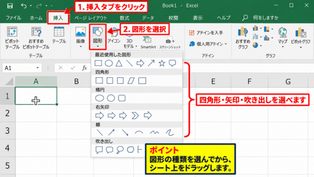The height and width of the screenshot is (177, 314).
Task: Select the oval under 楕円
Action: pos(100,98)
